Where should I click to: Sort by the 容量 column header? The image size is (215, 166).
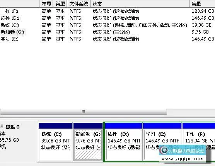(202, 4)
